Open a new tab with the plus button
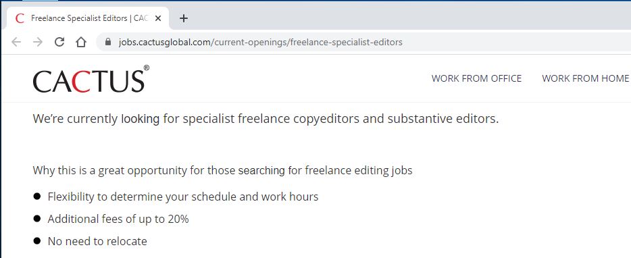The image size is (631, 258). point(184,18)
